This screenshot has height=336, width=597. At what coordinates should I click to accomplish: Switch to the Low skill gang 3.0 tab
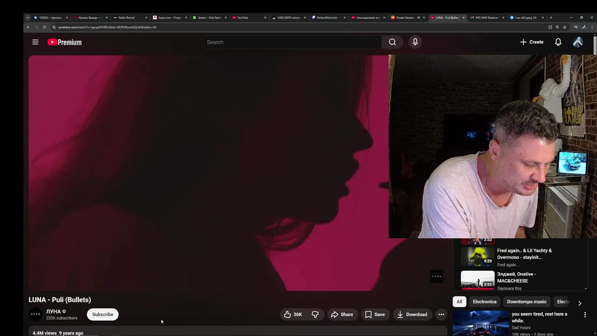click(526, 18)
